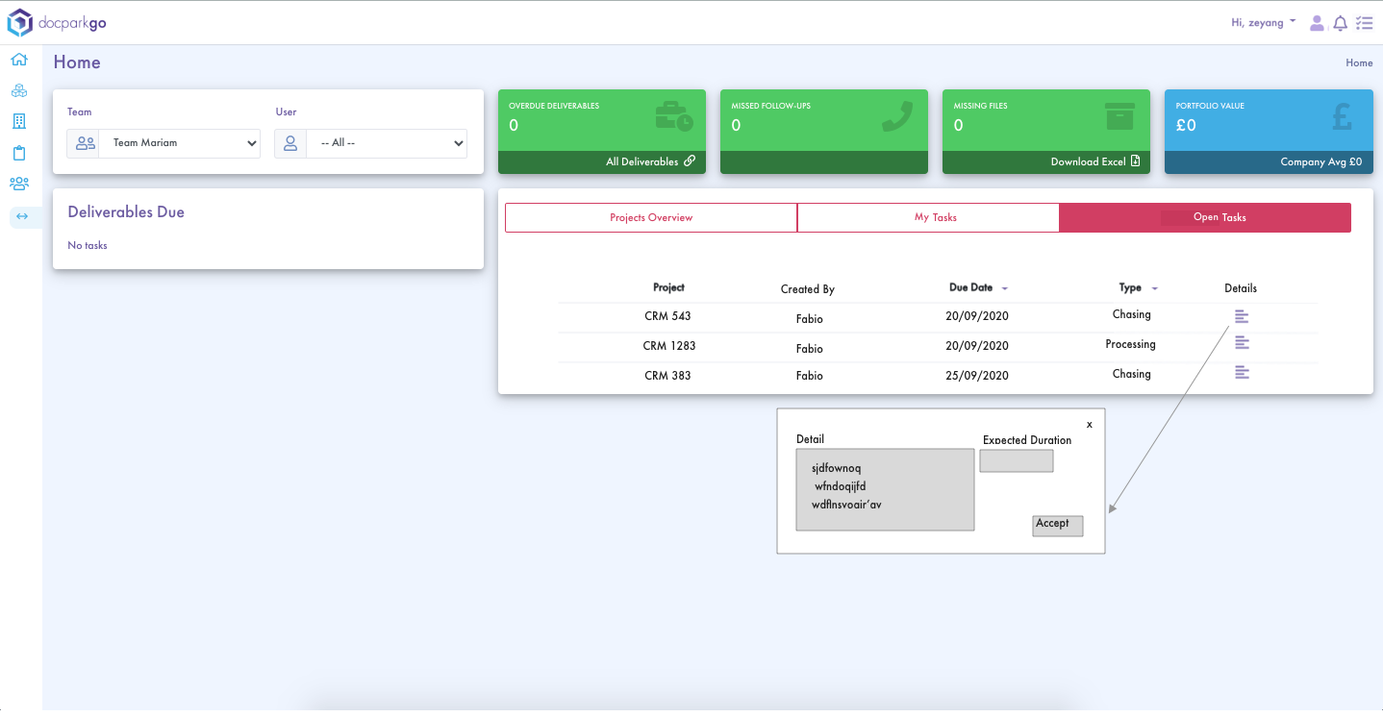1383x717 pixels.
Task: Open the Hi, zeyang account menu
Action: tap(1263, 22)
